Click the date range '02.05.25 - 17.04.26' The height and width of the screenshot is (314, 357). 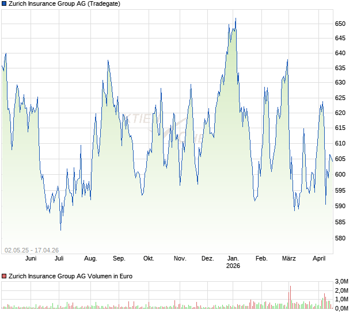32,250
